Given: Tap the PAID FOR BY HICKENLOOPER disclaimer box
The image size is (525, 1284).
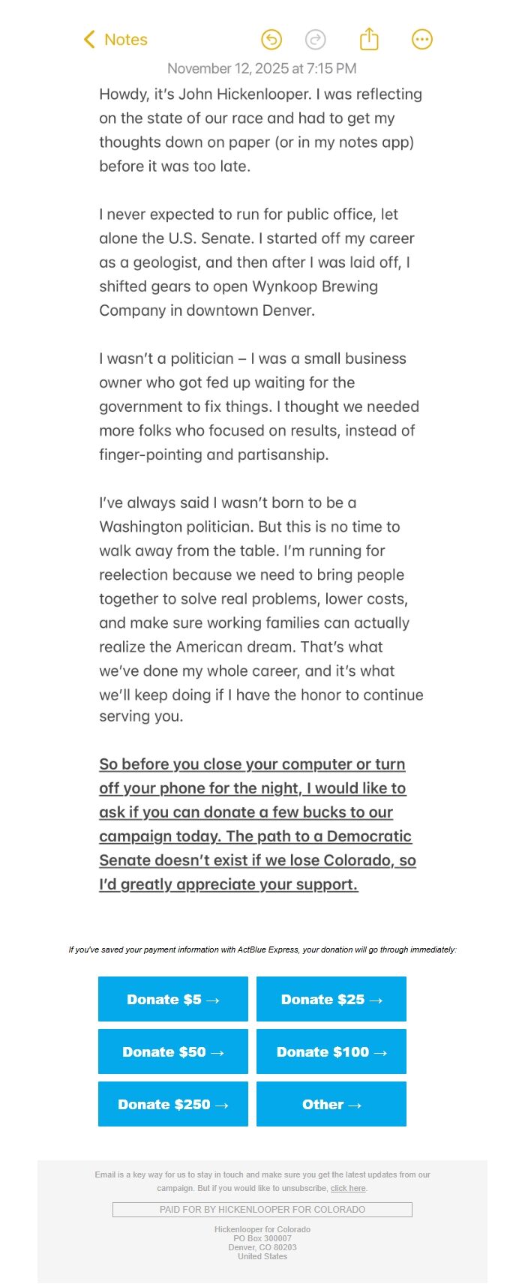Looking at the screenshot, I should [262, 1210].
